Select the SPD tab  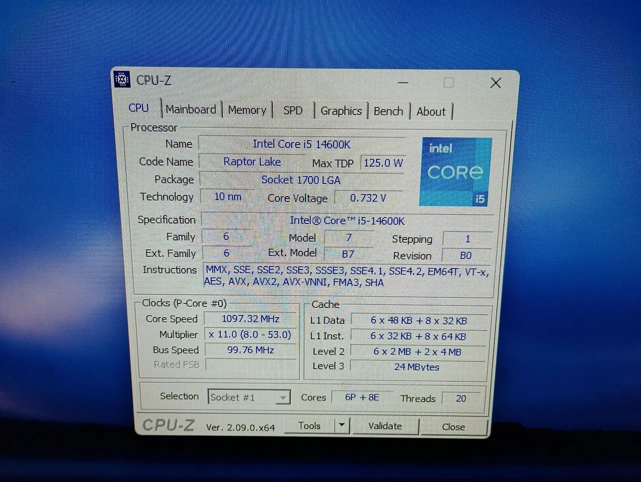[293, 110]
